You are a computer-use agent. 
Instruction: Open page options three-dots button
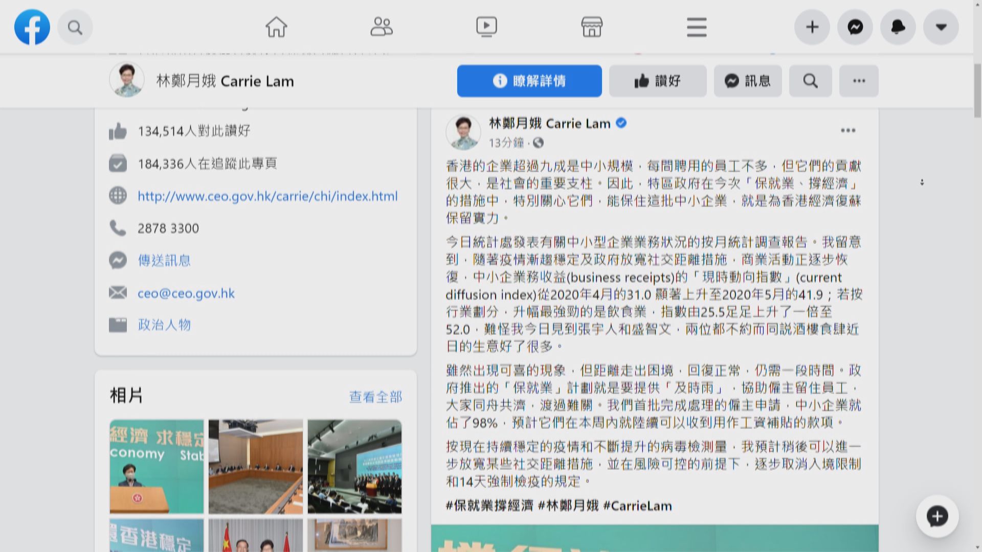coord(859,81)
